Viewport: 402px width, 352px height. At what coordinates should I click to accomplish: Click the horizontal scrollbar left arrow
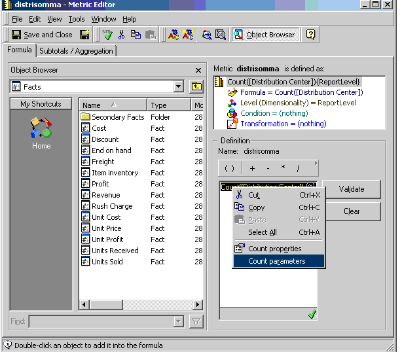pyautogui.click(x=84, y=305)
